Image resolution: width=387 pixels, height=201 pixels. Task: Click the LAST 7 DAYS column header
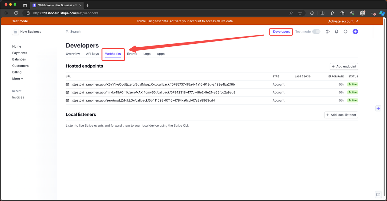point(303,77)
